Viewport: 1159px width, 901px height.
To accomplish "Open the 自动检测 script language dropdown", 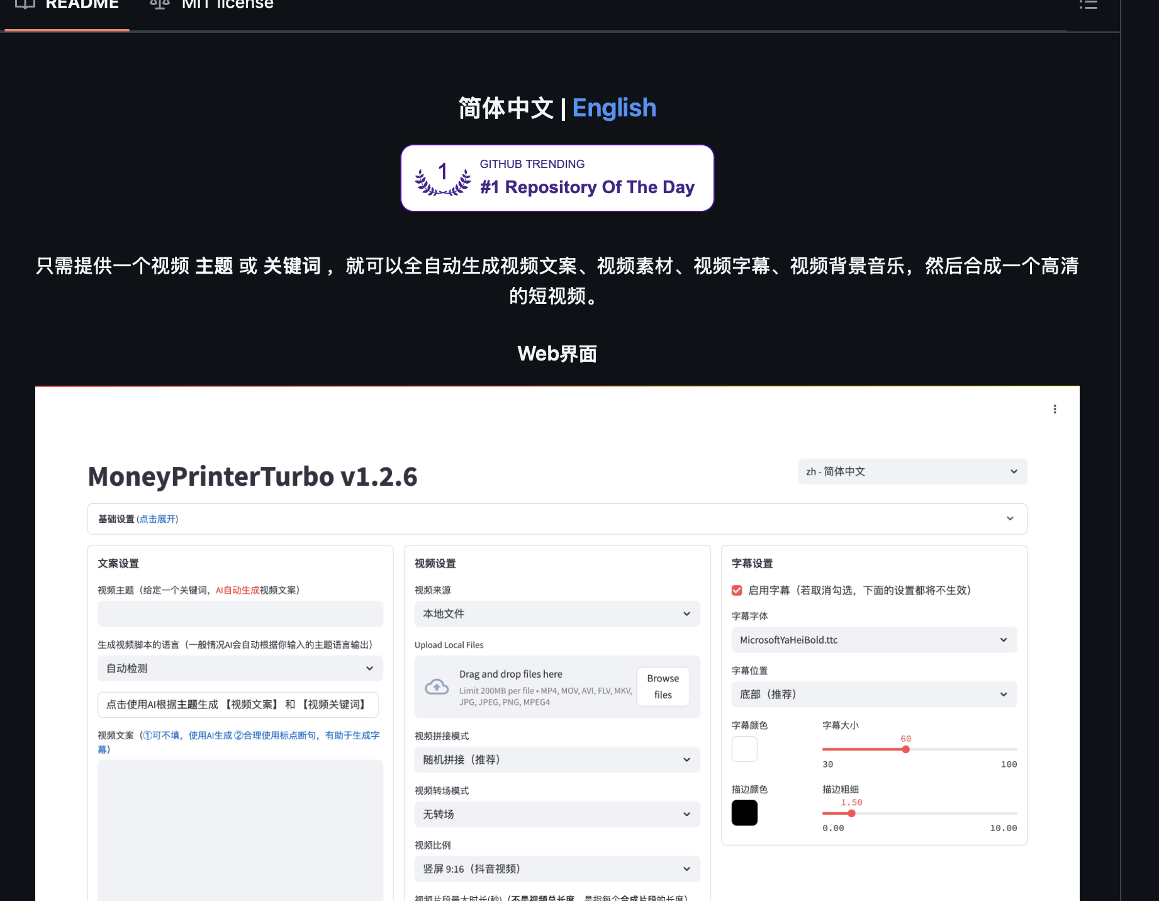I will (x=240, y=668).
